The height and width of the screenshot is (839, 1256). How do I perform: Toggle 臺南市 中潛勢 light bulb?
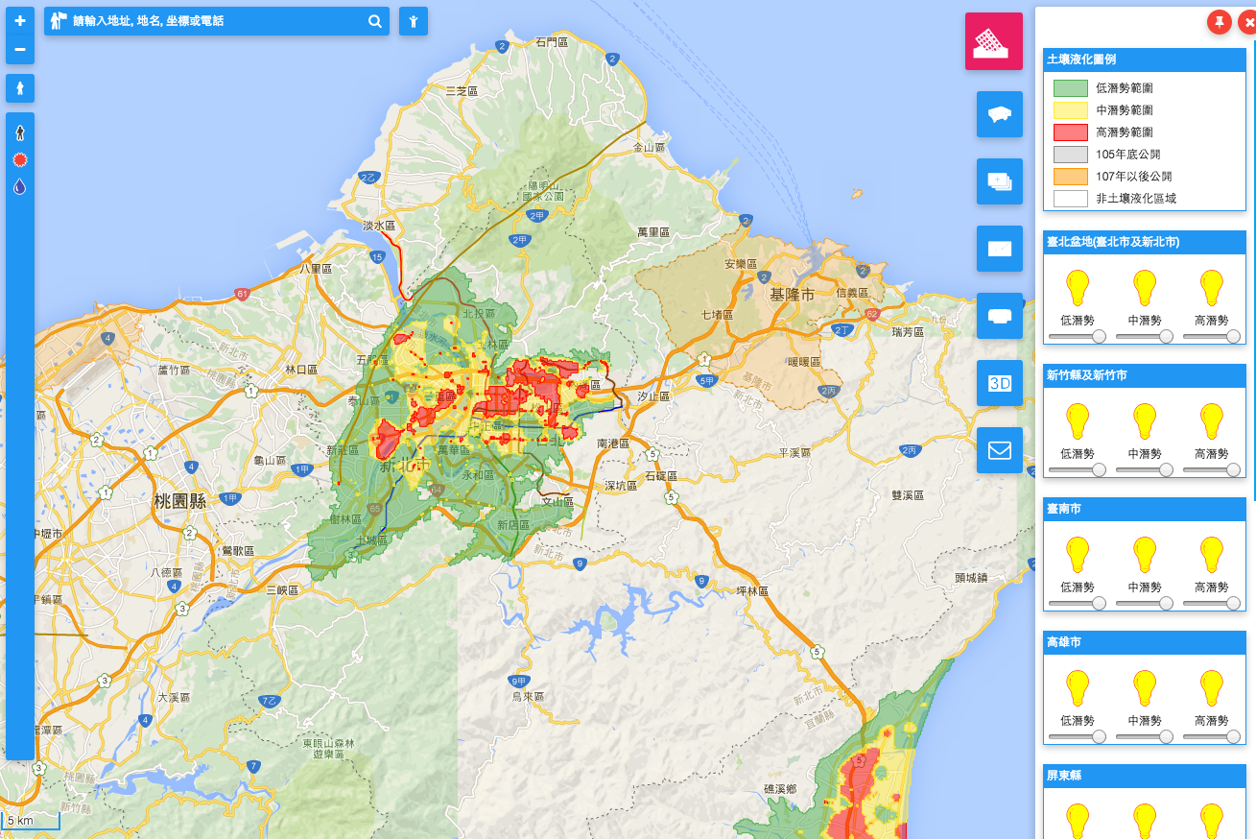[x=1145, y=555]
